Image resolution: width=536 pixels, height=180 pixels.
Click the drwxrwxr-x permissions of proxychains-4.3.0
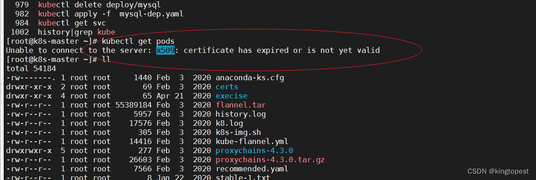(29, 151)
